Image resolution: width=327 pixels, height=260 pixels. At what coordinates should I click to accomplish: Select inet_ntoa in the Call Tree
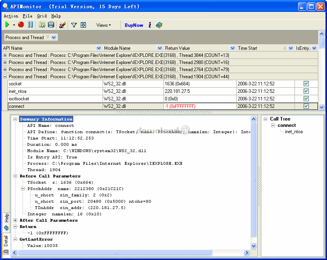[294, 132]
